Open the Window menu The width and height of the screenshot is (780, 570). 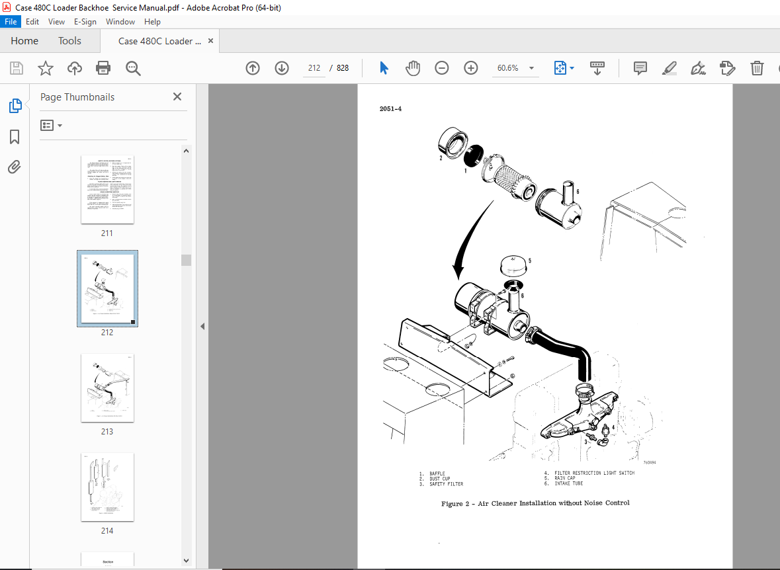click(x=120, y=21)
